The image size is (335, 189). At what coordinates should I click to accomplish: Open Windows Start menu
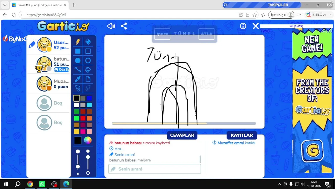pyautogui.click(x=6, y=184)
